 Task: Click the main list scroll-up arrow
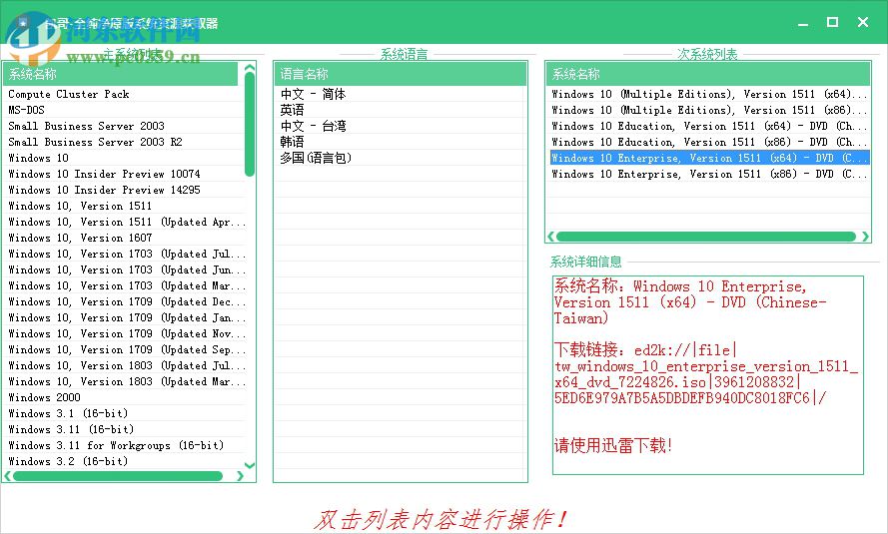(250, 67)
